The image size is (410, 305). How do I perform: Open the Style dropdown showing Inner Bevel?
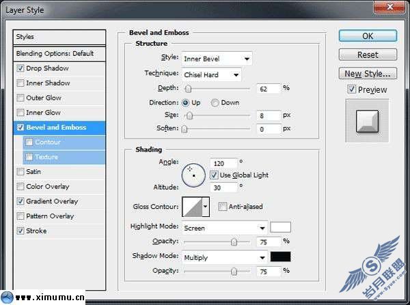217,59
